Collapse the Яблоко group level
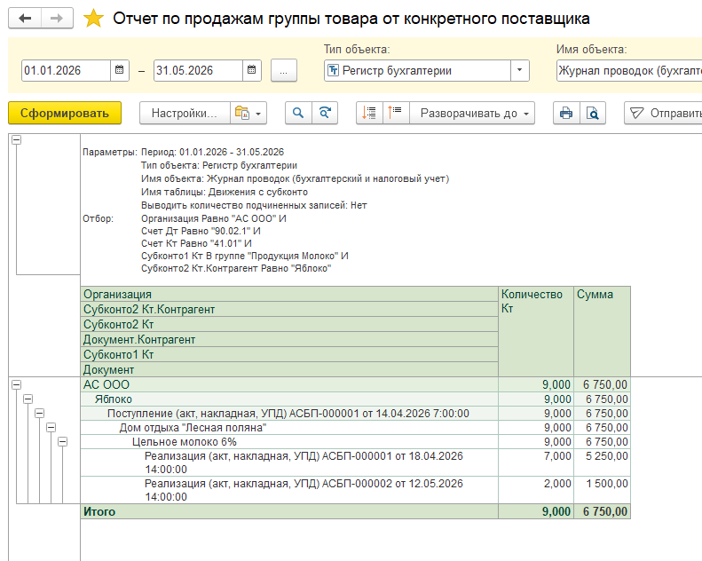The image size is (702, 561). [28, 399]
